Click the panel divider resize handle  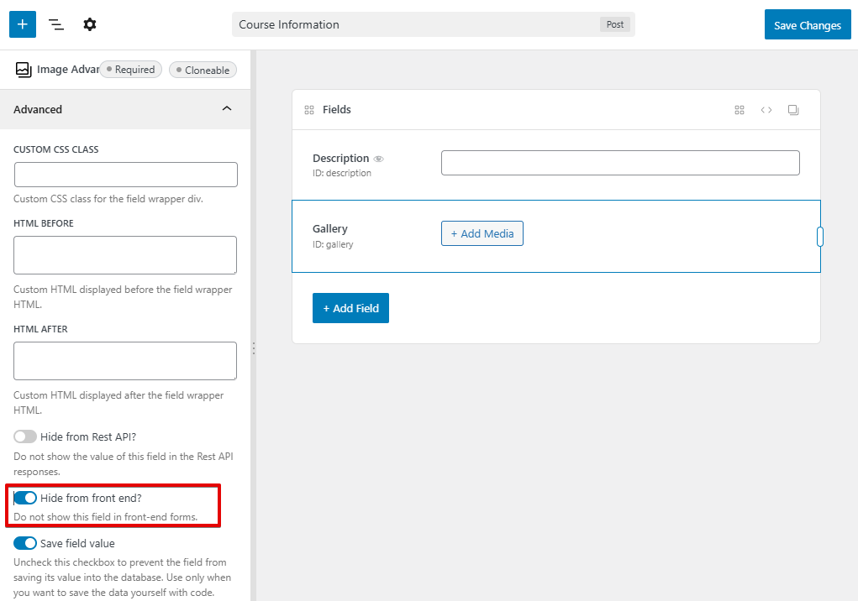(253, 348)
